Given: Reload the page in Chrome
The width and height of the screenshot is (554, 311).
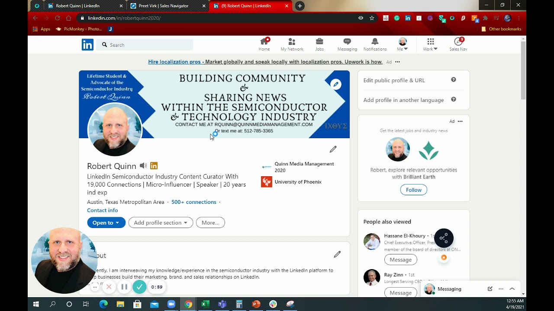Looking at the screenshot, I should (x=57, y=18).
